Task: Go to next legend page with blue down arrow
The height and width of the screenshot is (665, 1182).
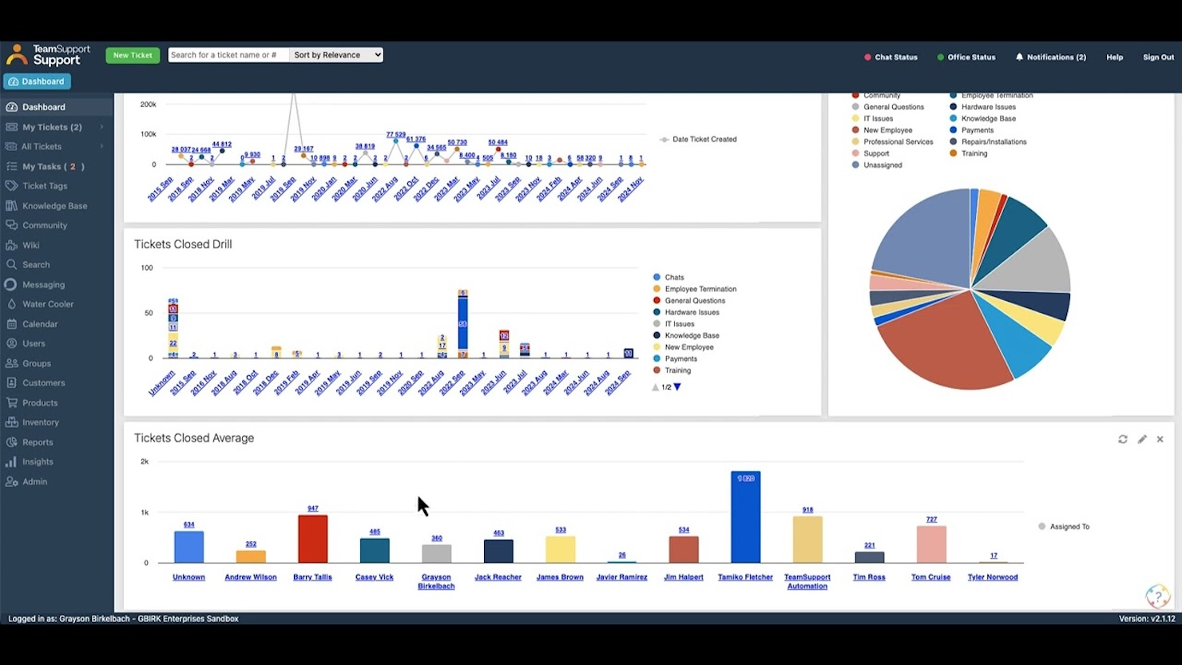Action: pos(676,387)
